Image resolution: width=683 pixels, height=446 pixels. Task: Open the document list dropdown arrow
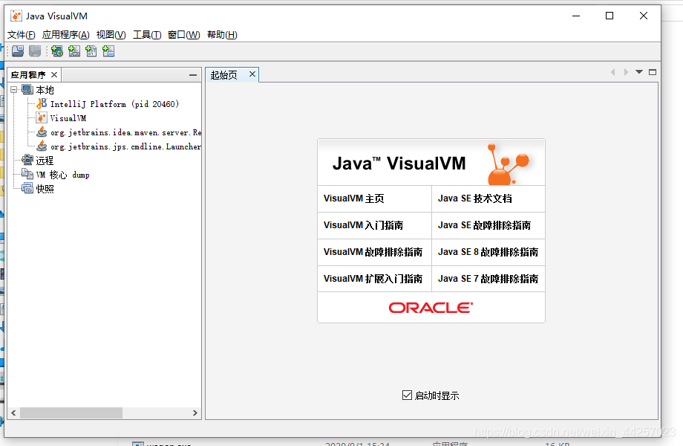pyautogui.click(x=639, y=72)
